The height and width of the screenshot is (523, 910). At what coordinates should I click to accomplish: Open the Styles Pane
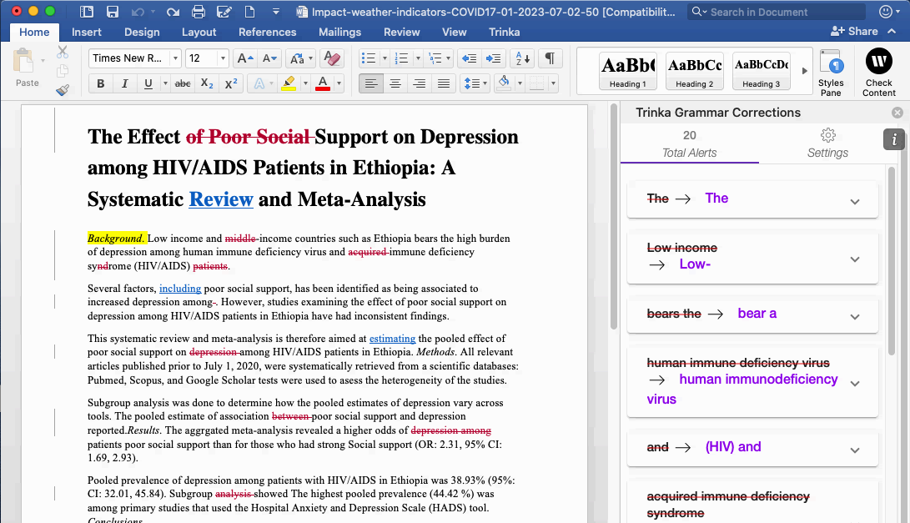(x=831, y=73)
